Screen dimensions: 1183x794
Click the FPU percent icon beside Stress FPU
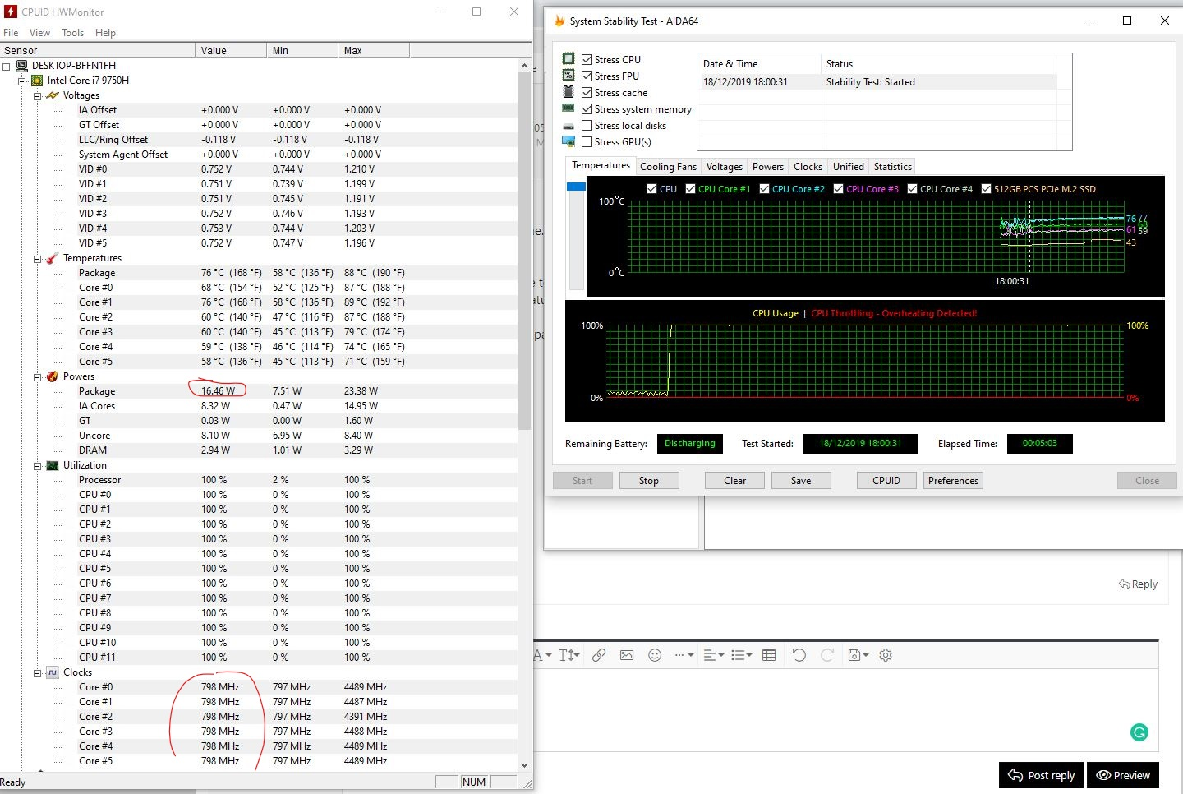click(568, 75)
